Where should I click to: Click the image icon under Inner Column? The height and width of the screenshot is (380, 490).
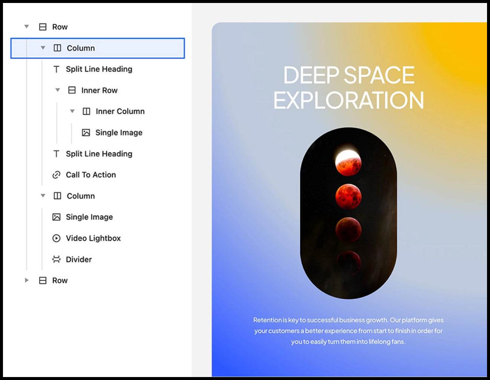click(86, 132)
